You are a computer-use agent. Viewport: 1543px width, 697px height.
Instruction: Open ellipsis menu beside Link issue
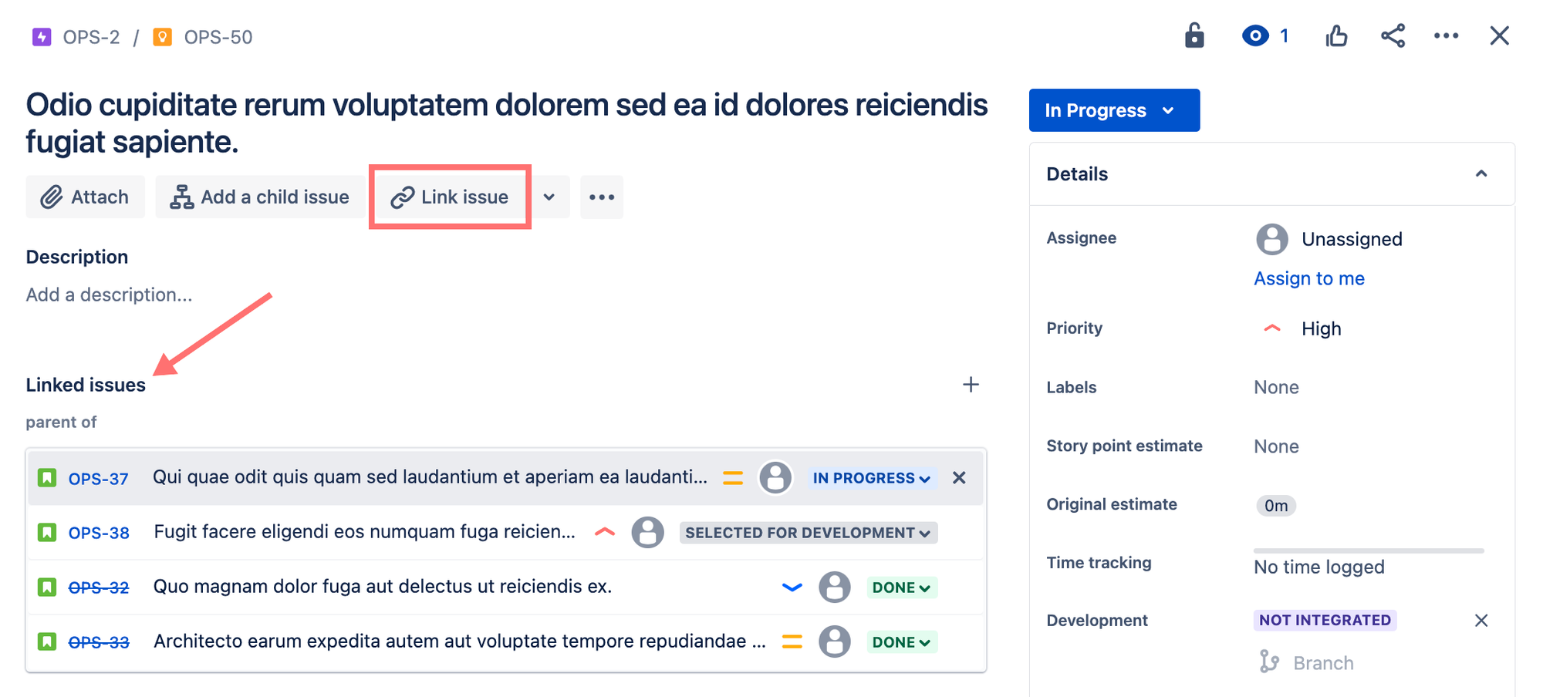602,197
